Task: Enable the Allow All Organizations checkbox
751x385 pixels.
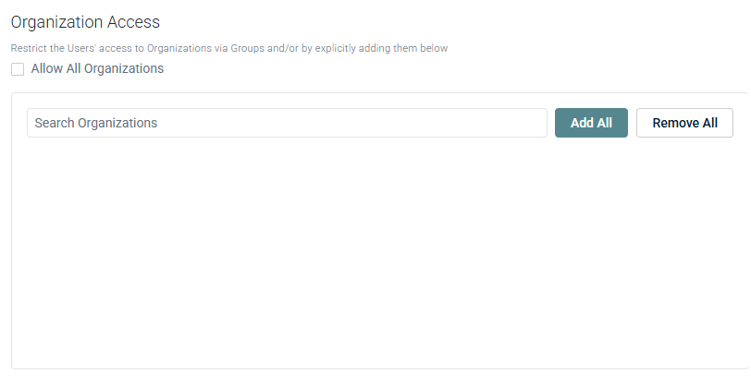Action: pyautogui.click(x=18, y=69)
